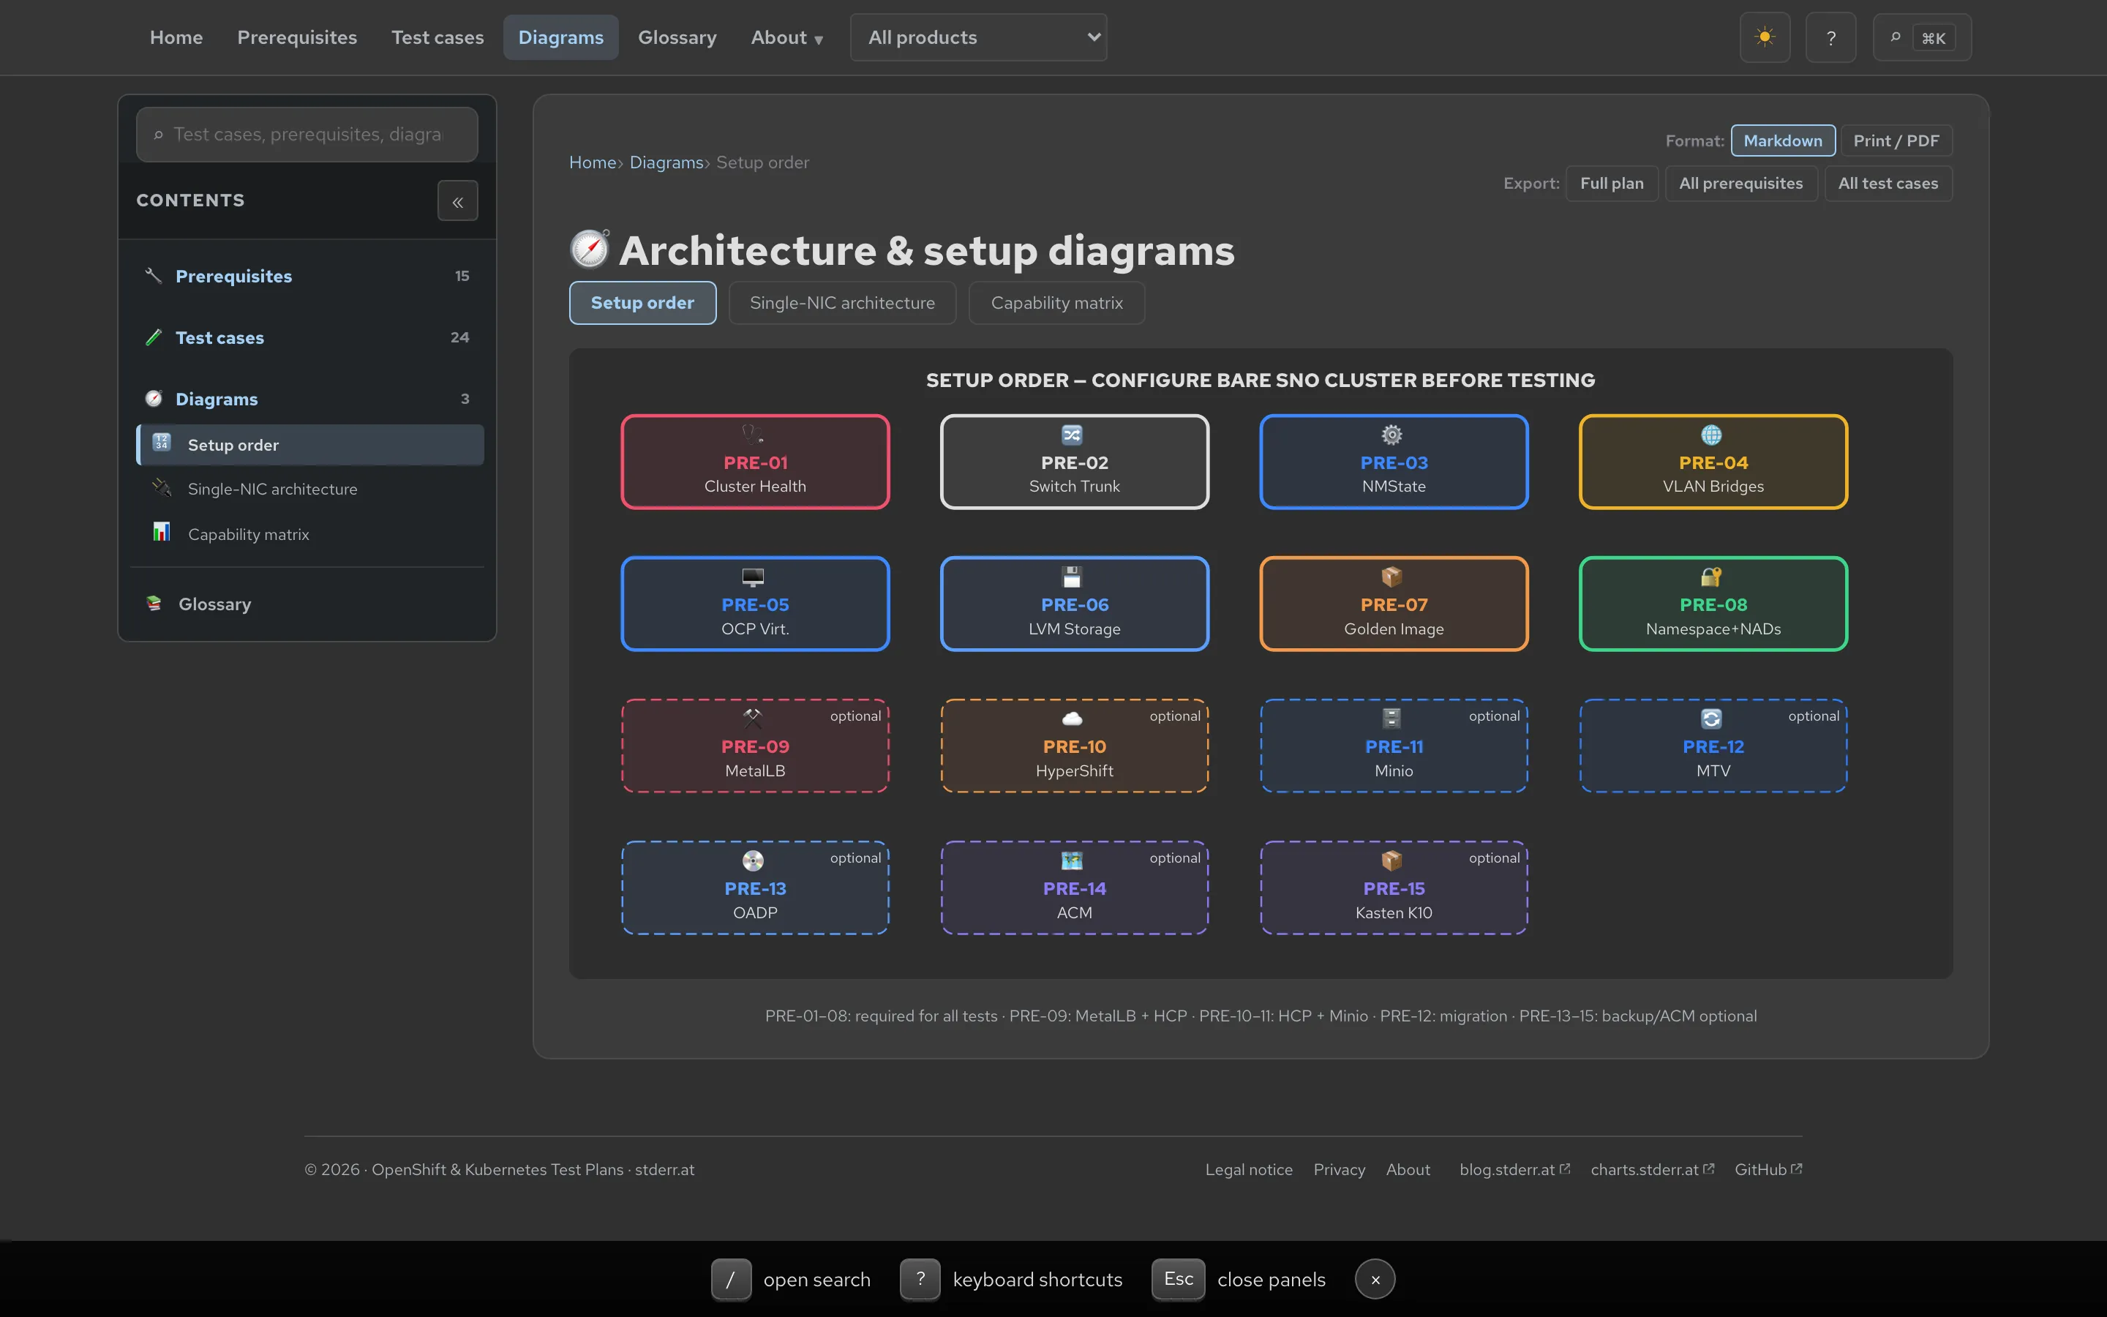Click the books icon beside Glossary
This screenshot has height=1317, width=2107.
coord(154,604)
